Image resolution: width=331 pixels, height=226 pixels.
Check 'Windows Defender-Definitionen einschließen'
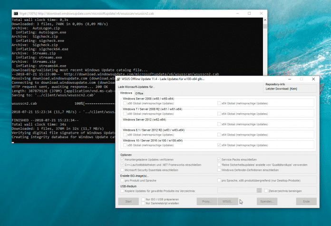(x=219, y=170)
